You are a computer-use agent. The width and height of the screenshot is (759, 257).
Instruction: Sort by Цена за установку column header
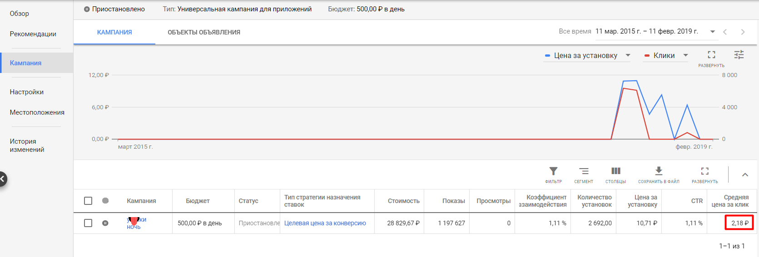click(x=642, y=201)
